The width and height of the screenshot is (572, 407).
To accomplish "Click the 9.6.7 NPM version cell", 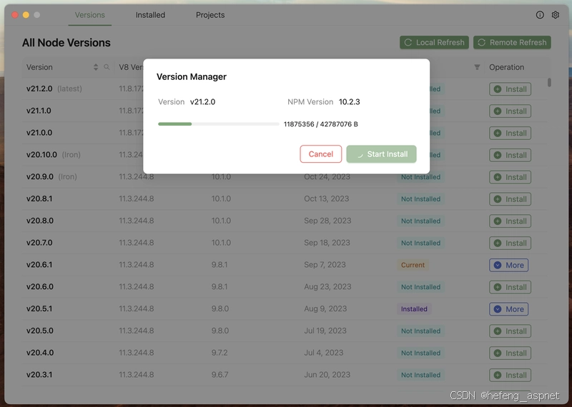I will (220, 375).
